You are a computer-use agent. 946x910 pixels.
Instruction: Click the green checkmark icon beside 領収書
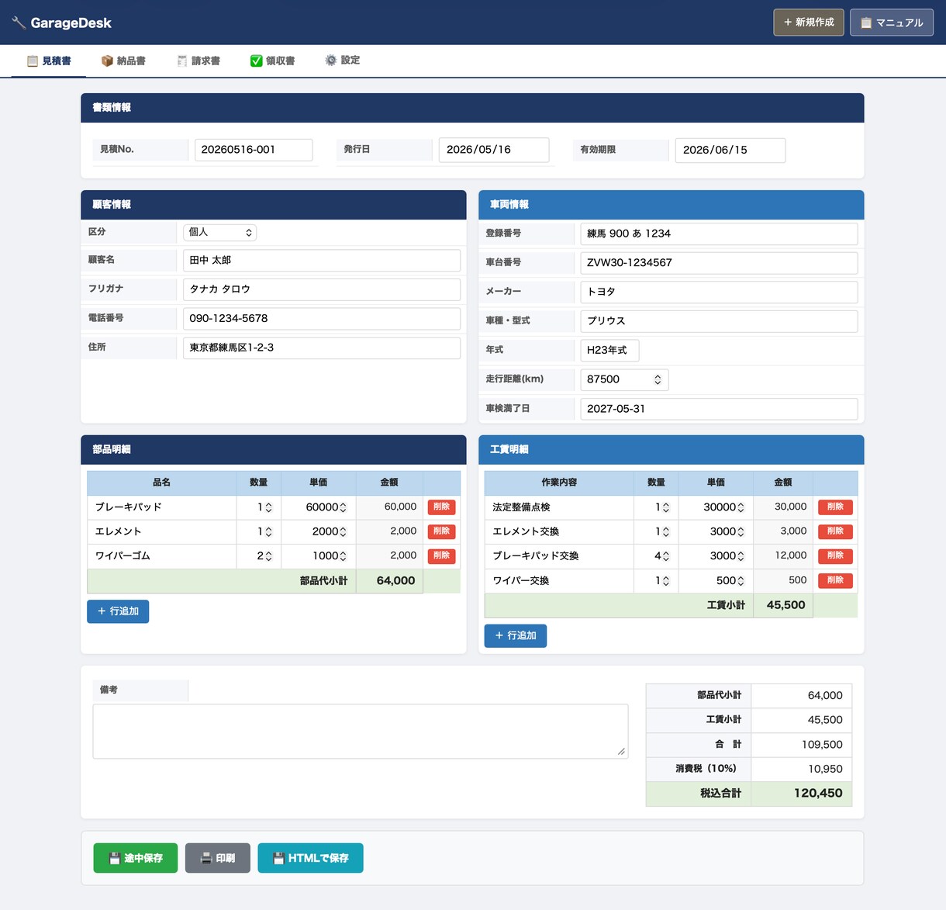click(x=257, y=61)
